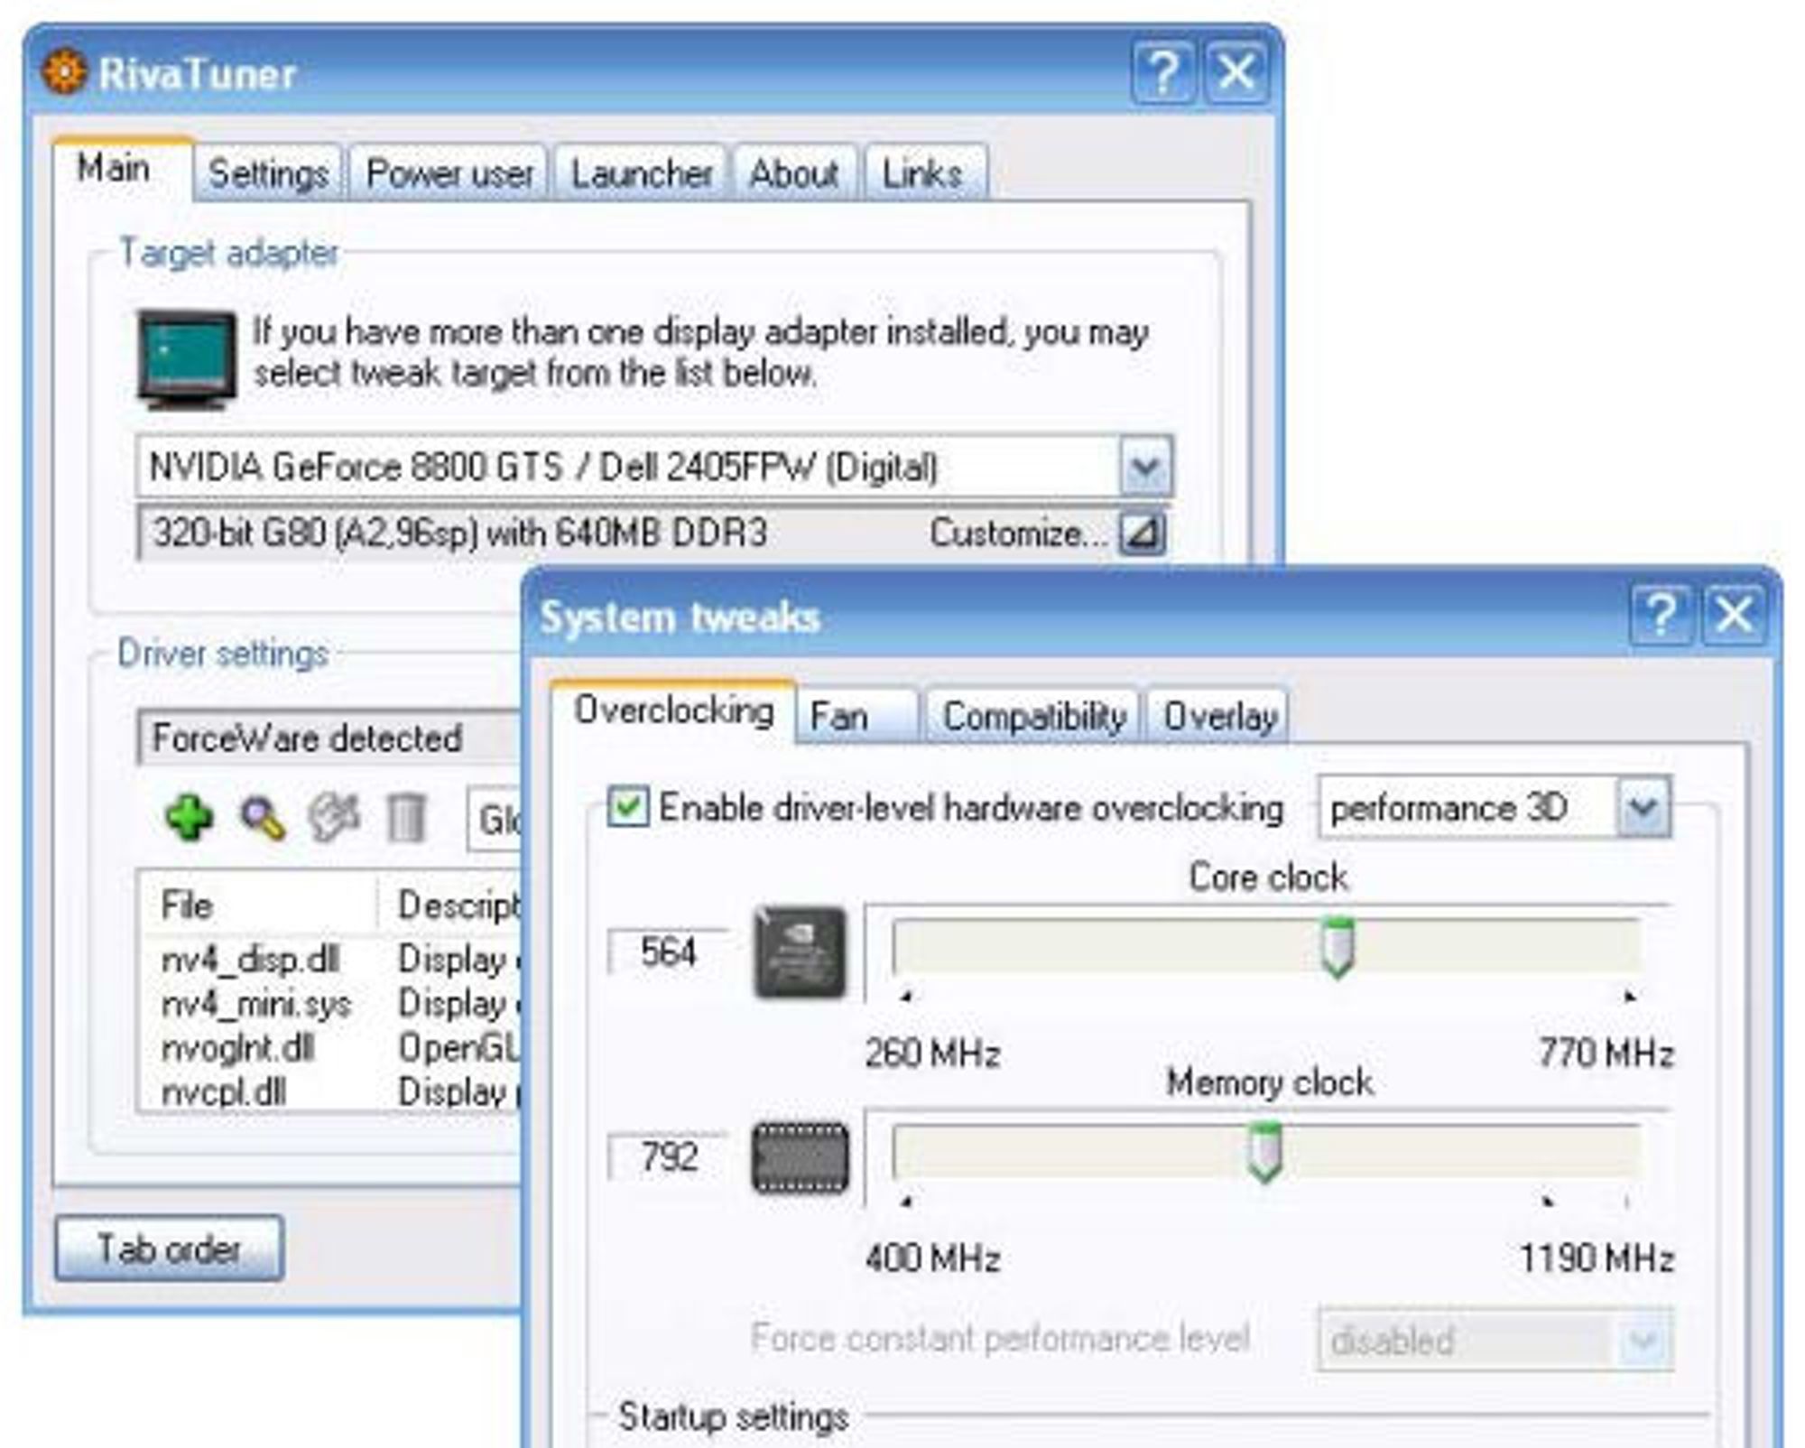1805x1448 pixels.
Task: Open the Power user tab
Action: click(449, 173)
